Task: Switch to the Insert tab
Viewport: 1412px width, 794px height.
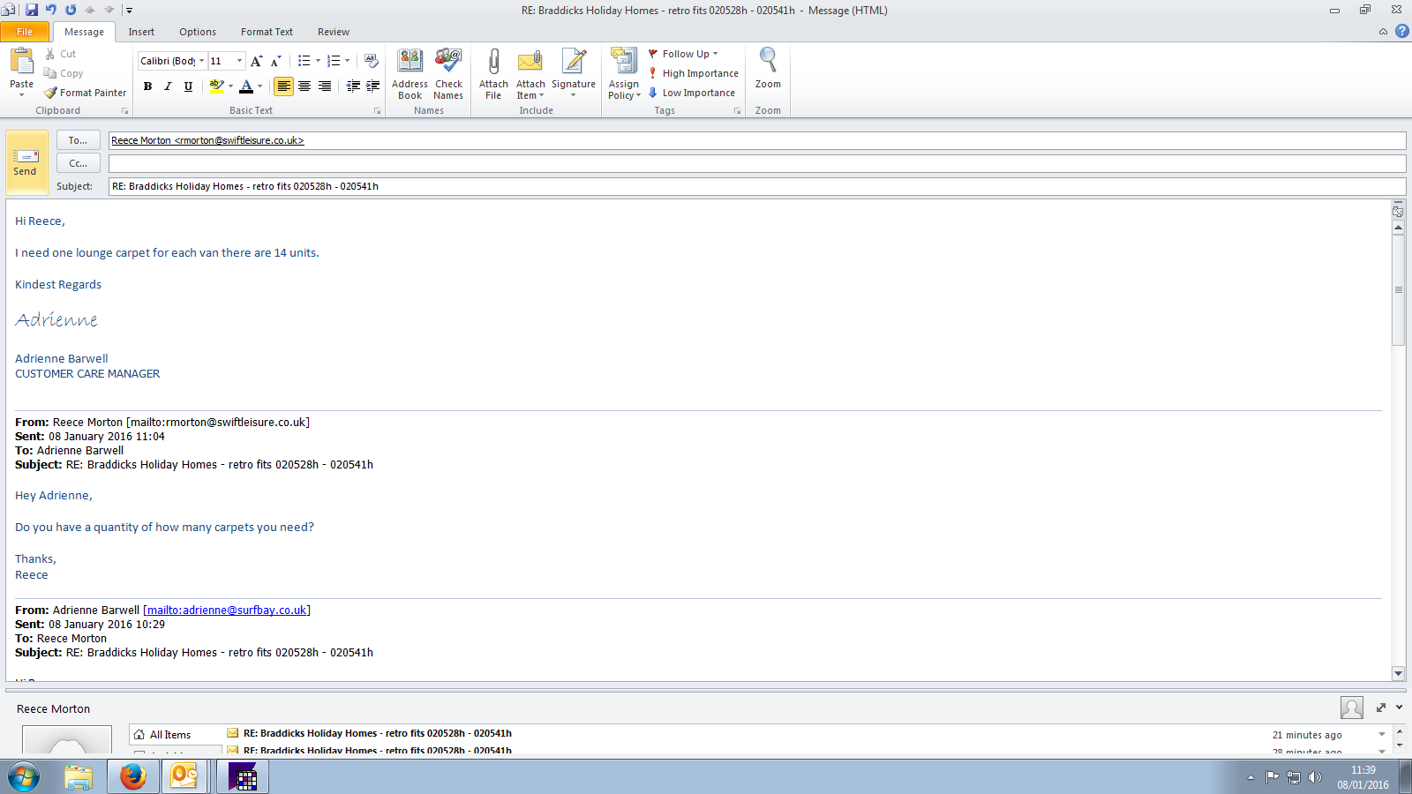Action: [x=141, y=32]
